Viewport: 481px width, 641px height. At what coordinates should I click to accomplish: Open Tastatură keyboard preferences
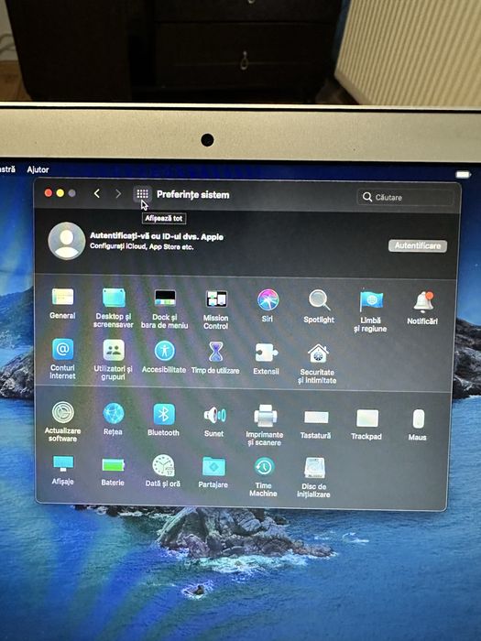316,423
